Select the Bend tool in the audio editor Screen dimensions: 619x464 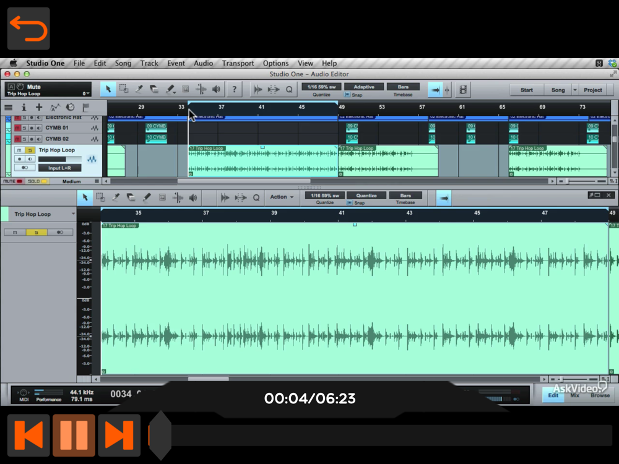click(178, 197)
